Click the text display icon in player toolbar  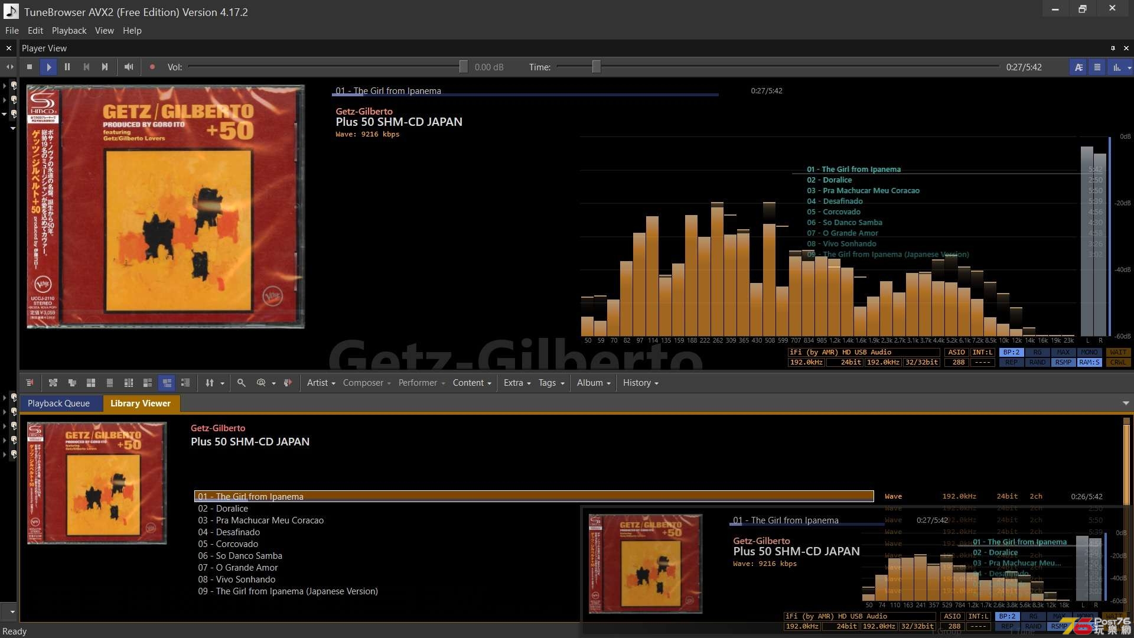tap(1078, 67)
